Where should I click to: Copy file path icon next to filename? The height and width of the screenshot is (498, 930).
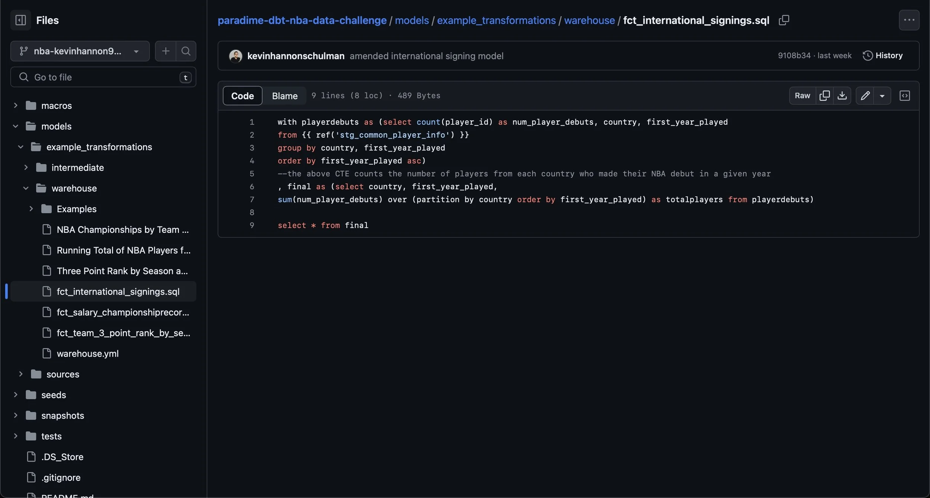pos(784,20)
